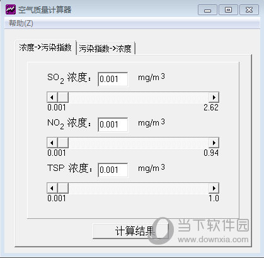This screenshot has height=258, width=264.
Task: Click the TSP 浓度 label
Action: (70, 168)
